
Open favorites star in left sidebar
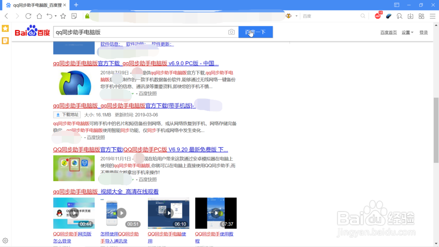[5, 28]
